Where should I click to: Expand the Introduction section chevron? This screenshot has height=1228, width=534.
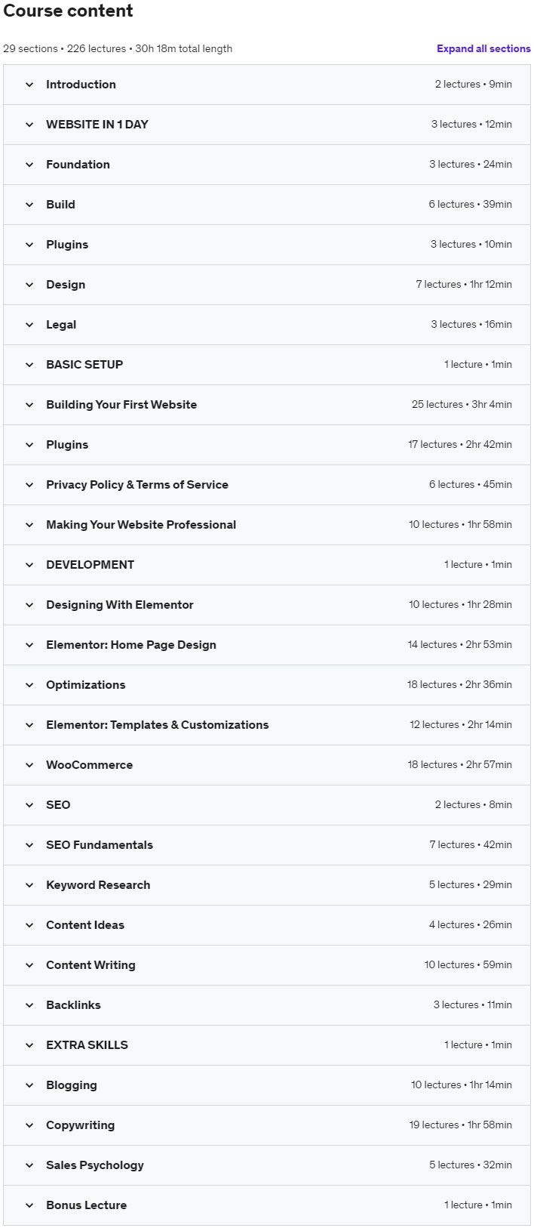[x=29, y=85]
